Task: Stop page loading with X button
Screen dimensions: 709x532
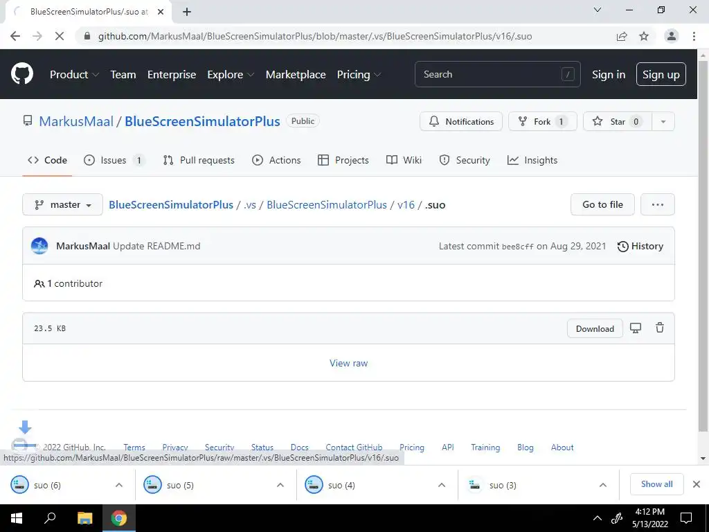Action: coord(60,36)
